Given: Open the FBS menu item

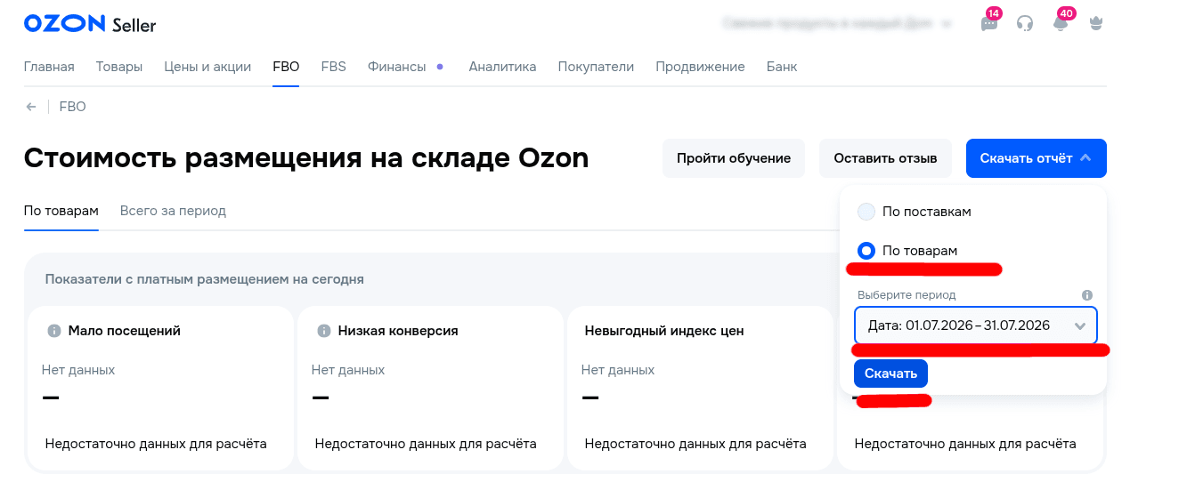Looking at the screenshot, I should pyautogui.click(x=334, y=67).
